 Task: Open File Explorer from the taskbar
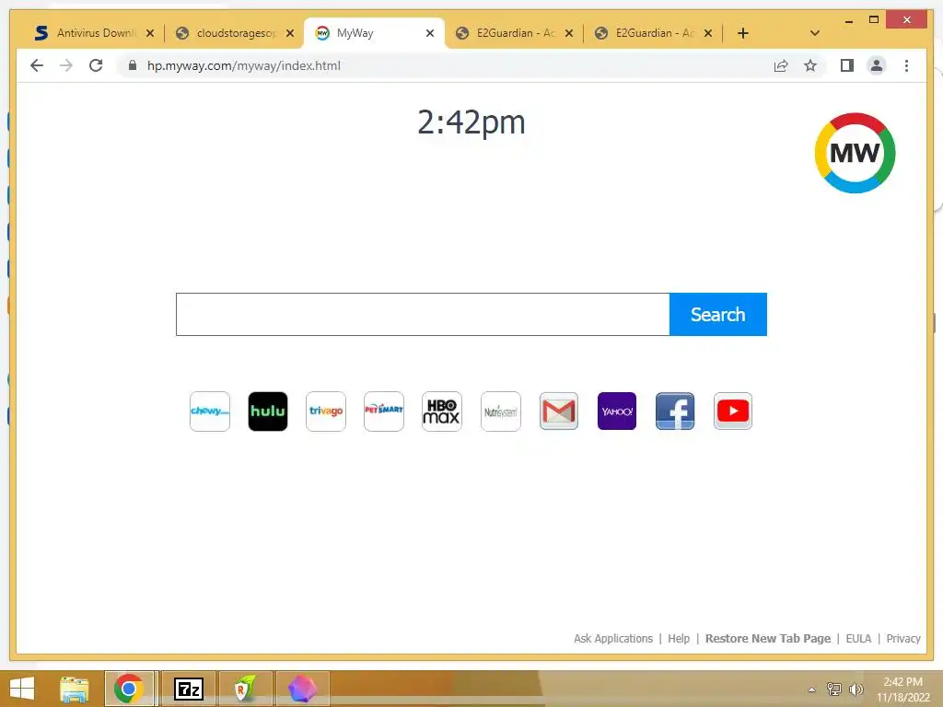coord(74,689)
